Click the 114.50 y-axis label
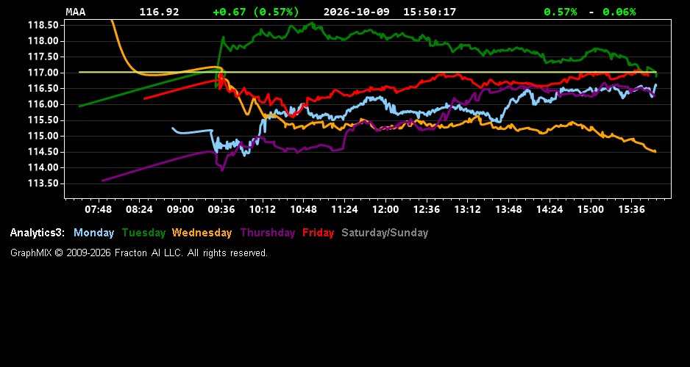 click(43, 152)
